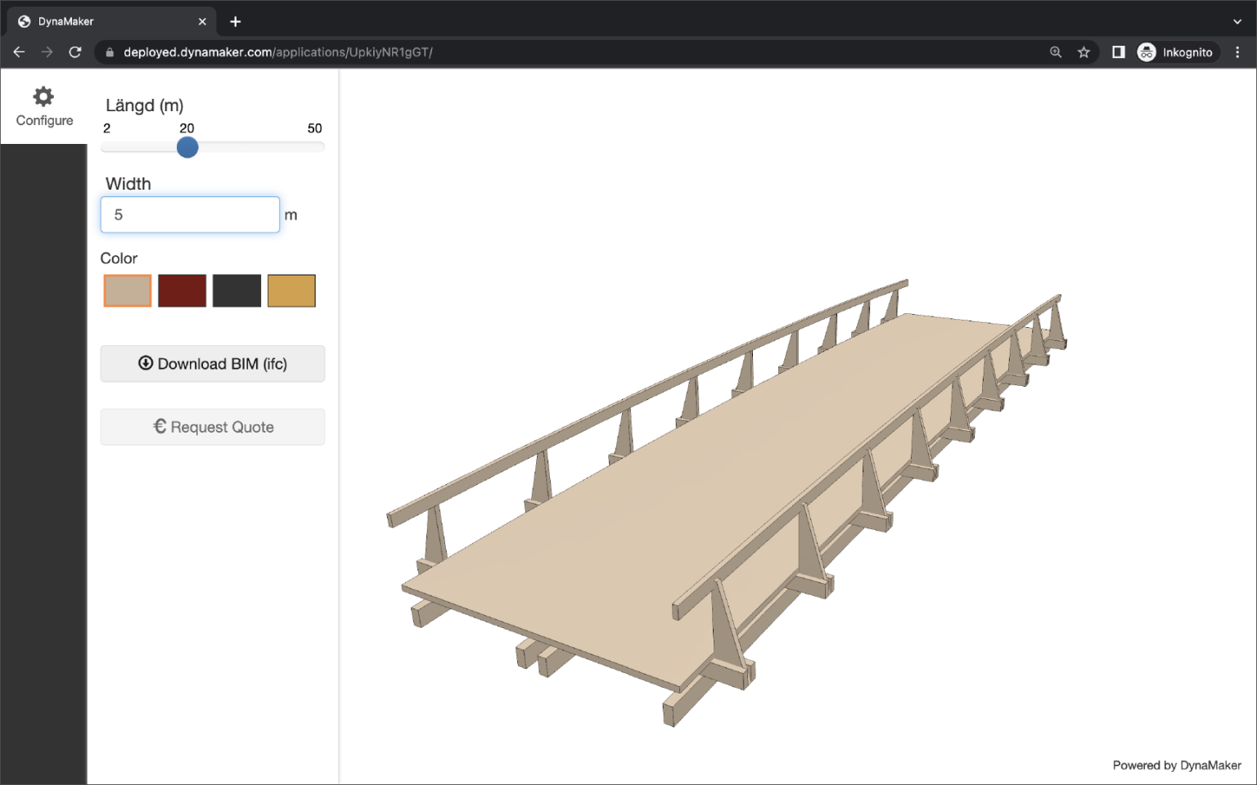Click the Incognito badge in the toolbar
Screen dimensions: 1257x785
(x=1177, y=52)
